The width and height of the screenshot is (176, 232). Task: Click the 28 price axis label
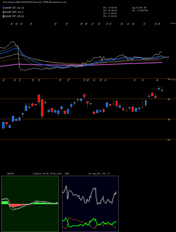169,140
